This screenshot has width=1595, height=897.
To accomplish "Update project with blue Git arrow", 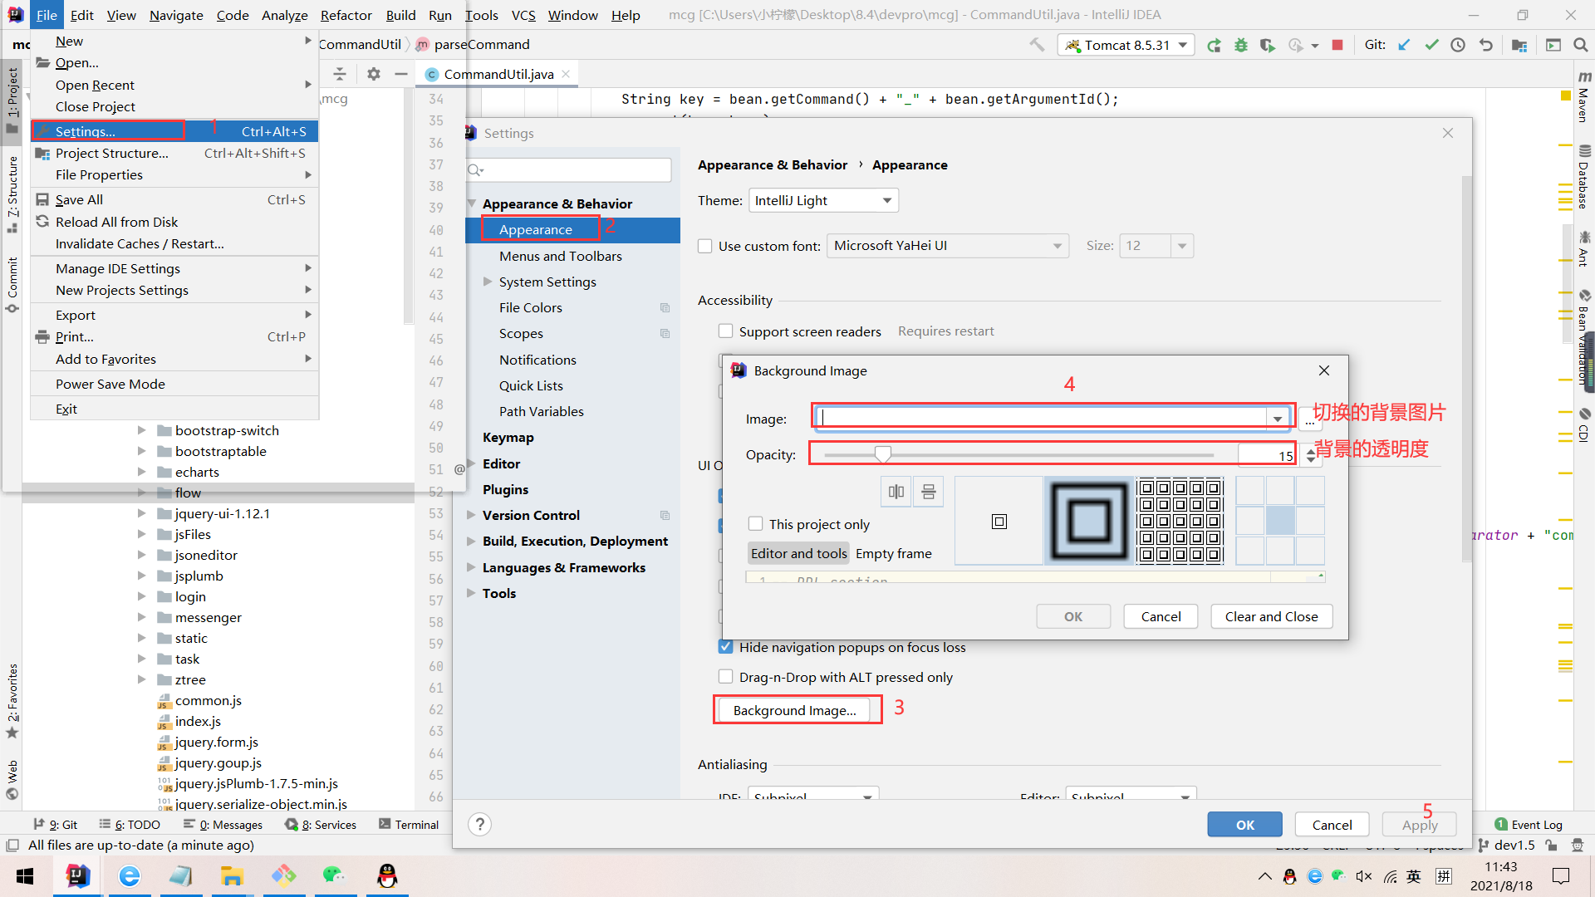I will 1404,45.
